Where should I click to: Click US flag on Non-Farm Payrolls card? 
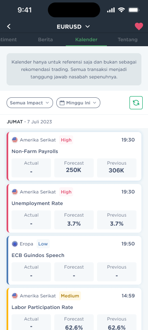click(x=15, y=140)
